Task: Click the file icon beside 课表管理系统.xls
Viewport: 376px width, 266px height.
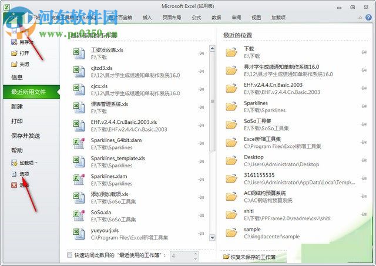Action: (x=79, y=107)
